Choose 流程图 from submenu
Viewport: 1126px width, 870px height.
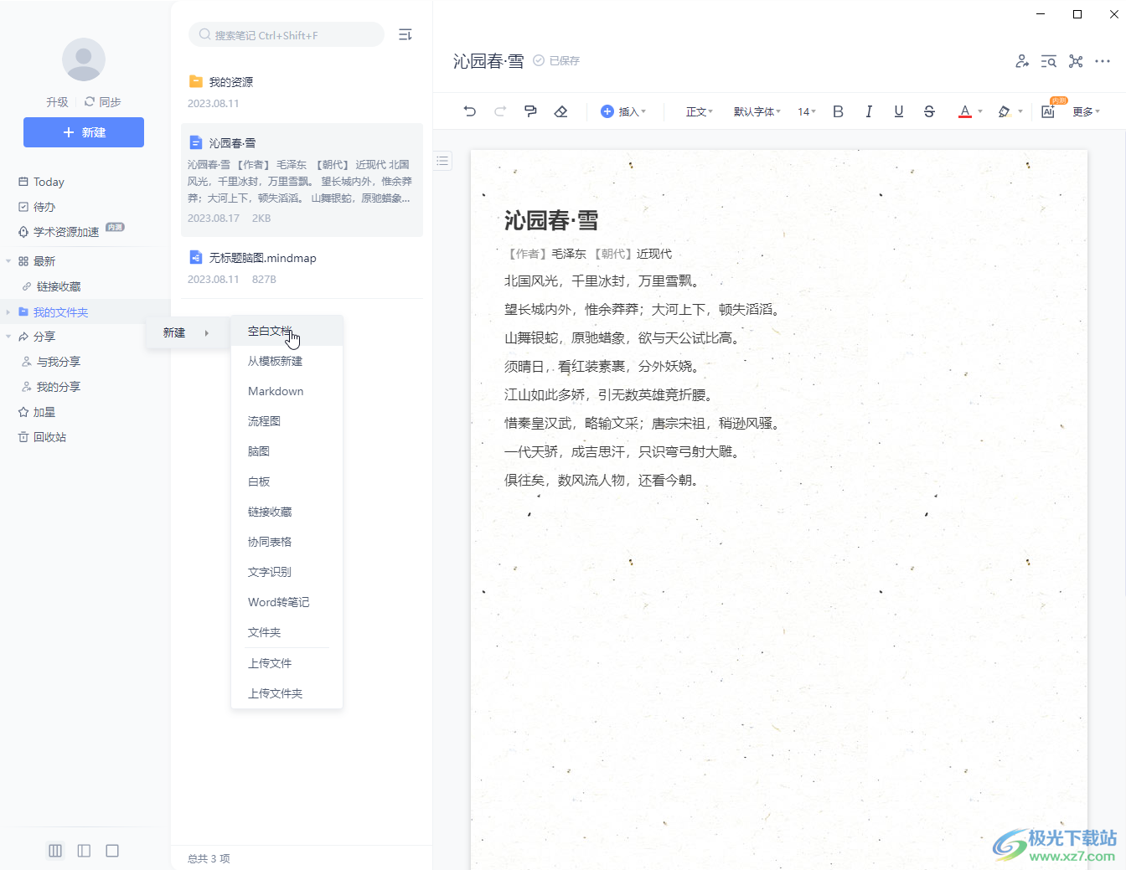[287, 421]
